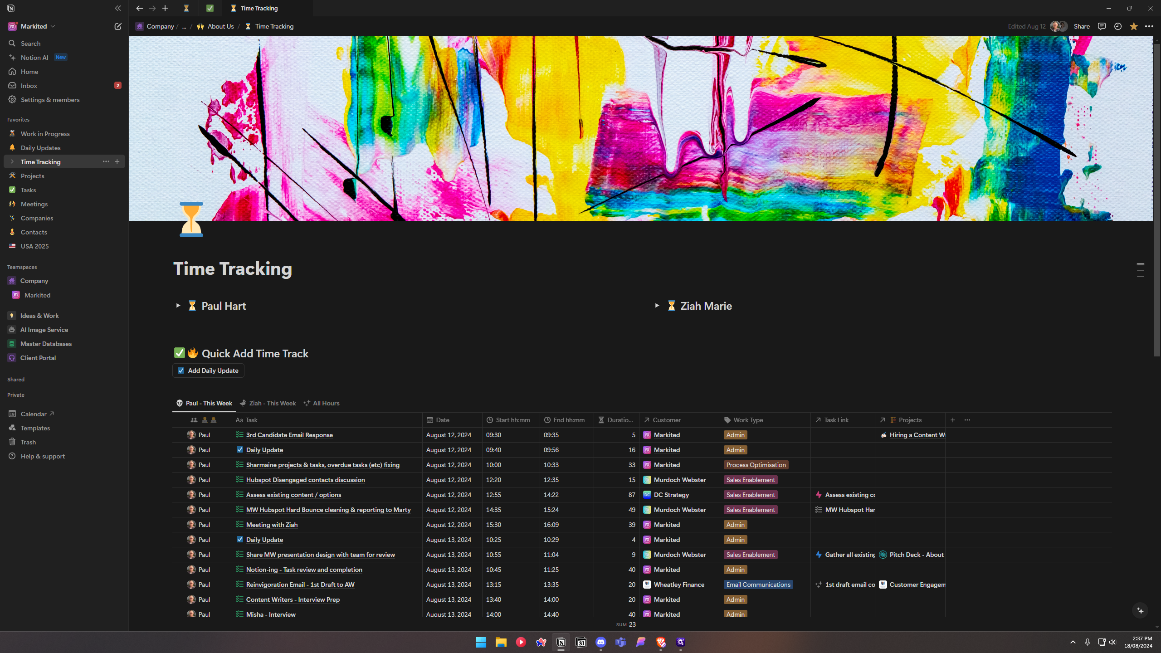Open Client Portal teamspace
Screen dimensions: 1161x653
pyautogui.click(x=64, y=357)
